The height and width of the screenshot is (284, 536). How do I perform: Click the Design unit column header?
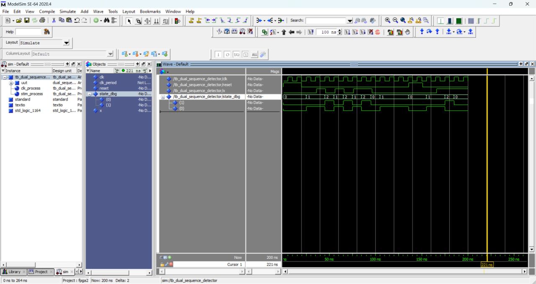(x=64, y=71)
